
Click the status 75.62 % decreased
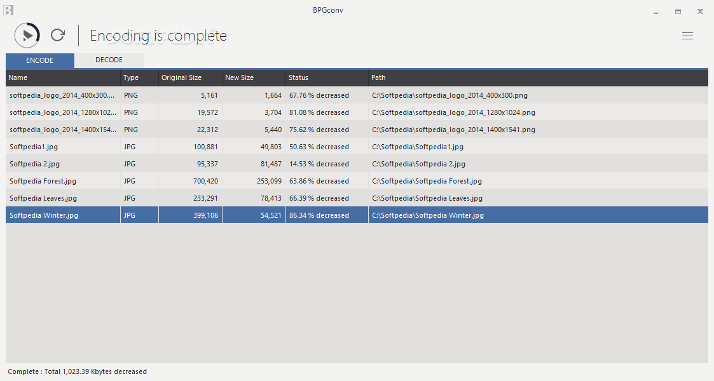(x=319, y=130)
